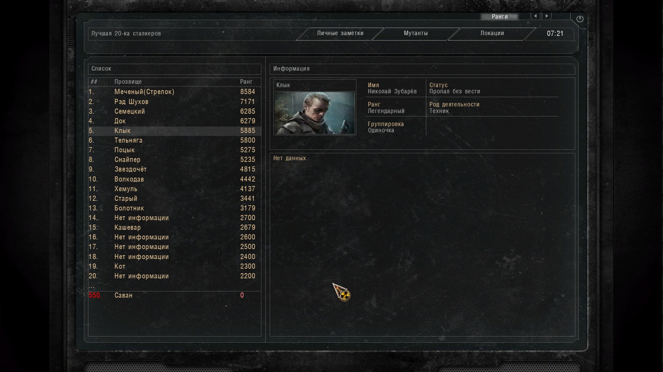Click the left arrow next to Ранги
Viewport: 663px width, 372px height.
[536, 16]
